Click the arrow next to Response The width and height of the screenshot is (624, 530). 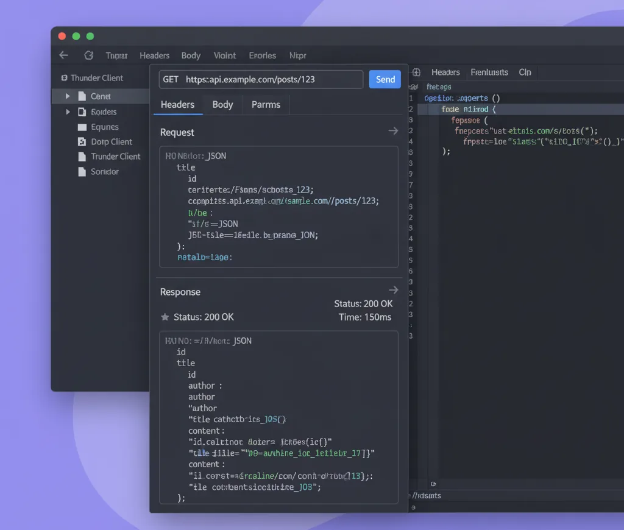pos(393,290)
